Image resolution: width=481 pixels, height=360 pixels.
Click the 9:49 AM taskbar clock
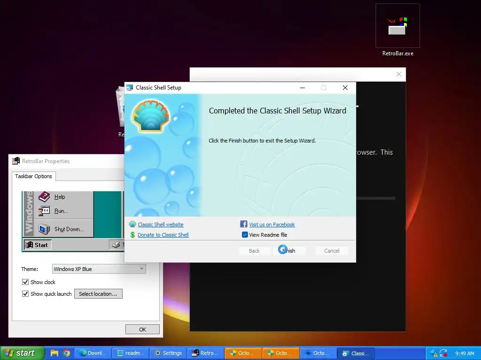tap(465, 353)
